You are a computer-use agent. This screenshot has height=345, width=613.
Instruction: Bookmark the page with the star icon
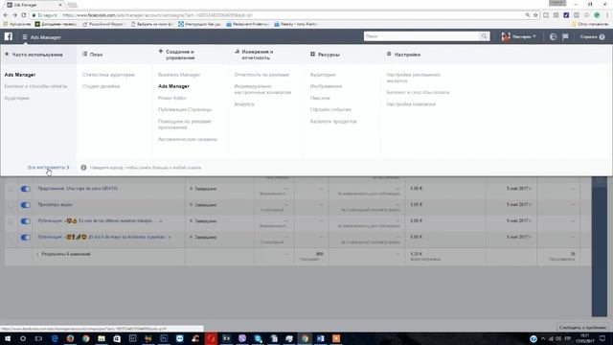(535, 15)
